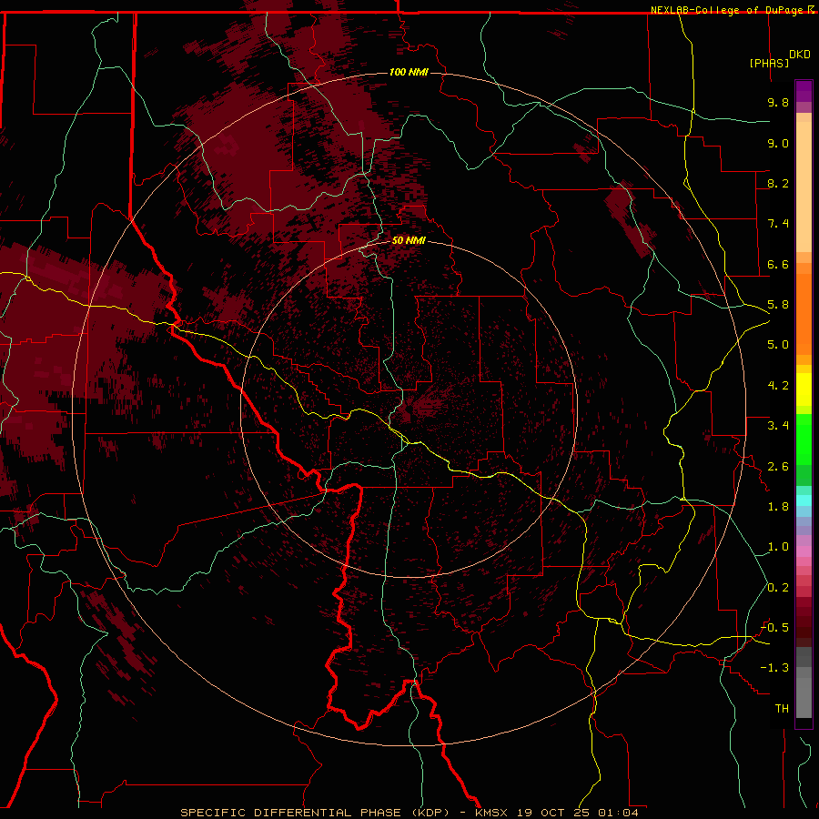Click the 1.8 value on color scale
The height and width of the screenshot is (819, 819).
coord(778,507)
